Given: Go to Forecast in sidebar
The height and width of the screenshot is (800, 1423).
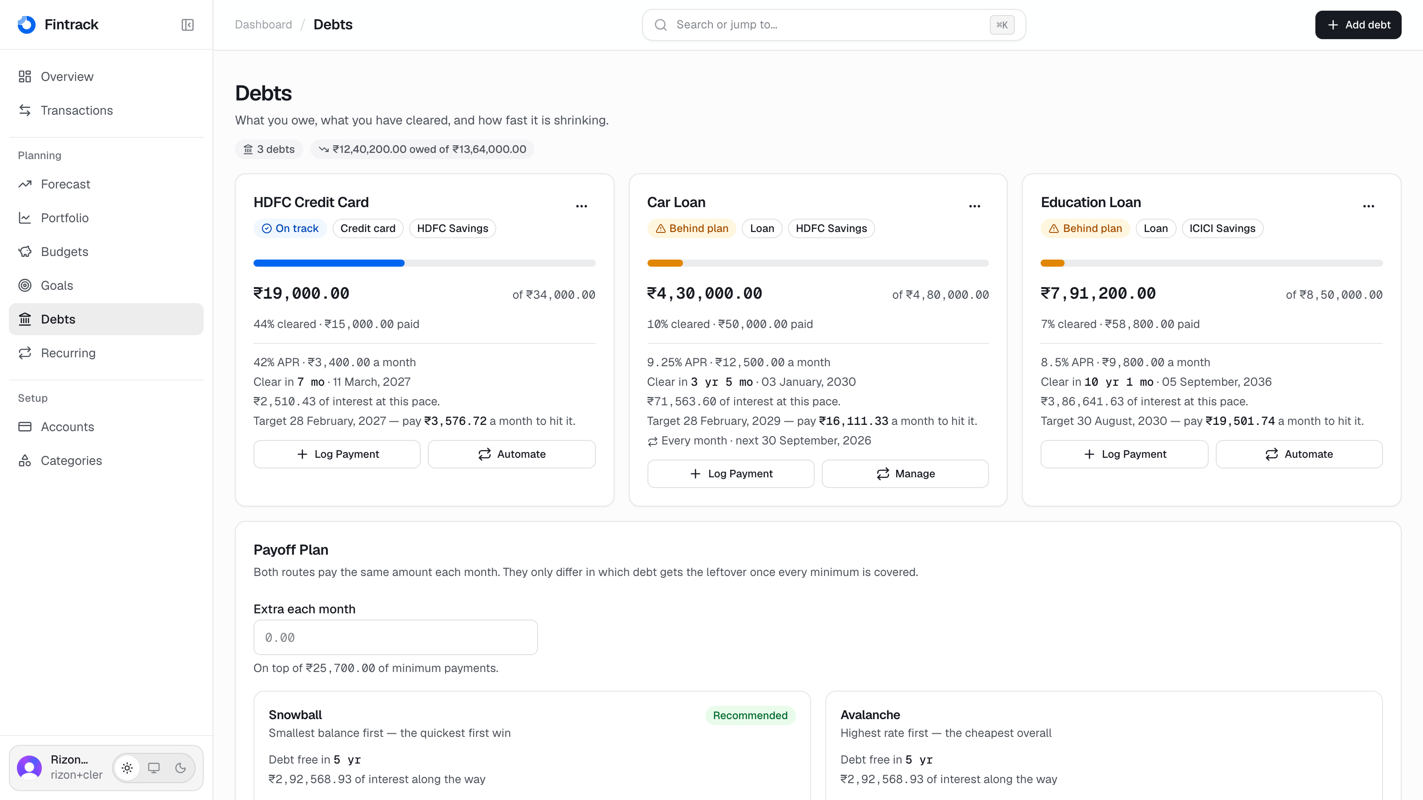Looking at the screenshot, I should [106, 184].
